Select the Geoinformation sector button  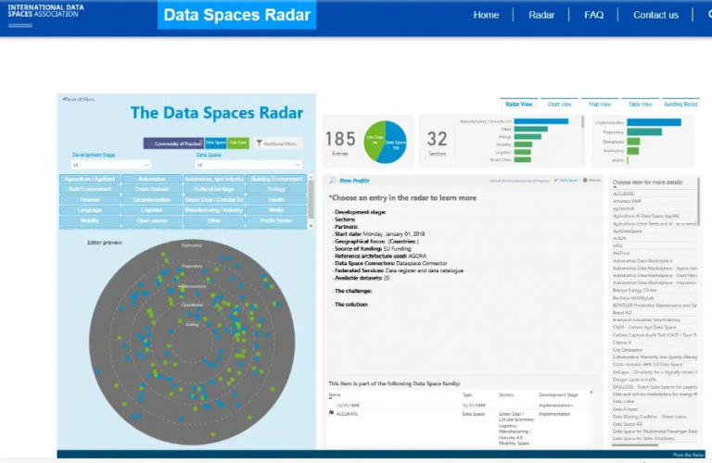(x=152, y=199)
